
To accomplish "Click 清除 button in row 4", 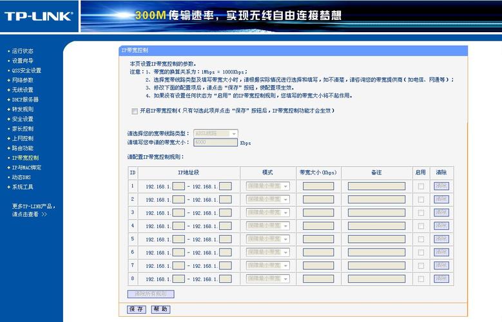I will 441,225.
